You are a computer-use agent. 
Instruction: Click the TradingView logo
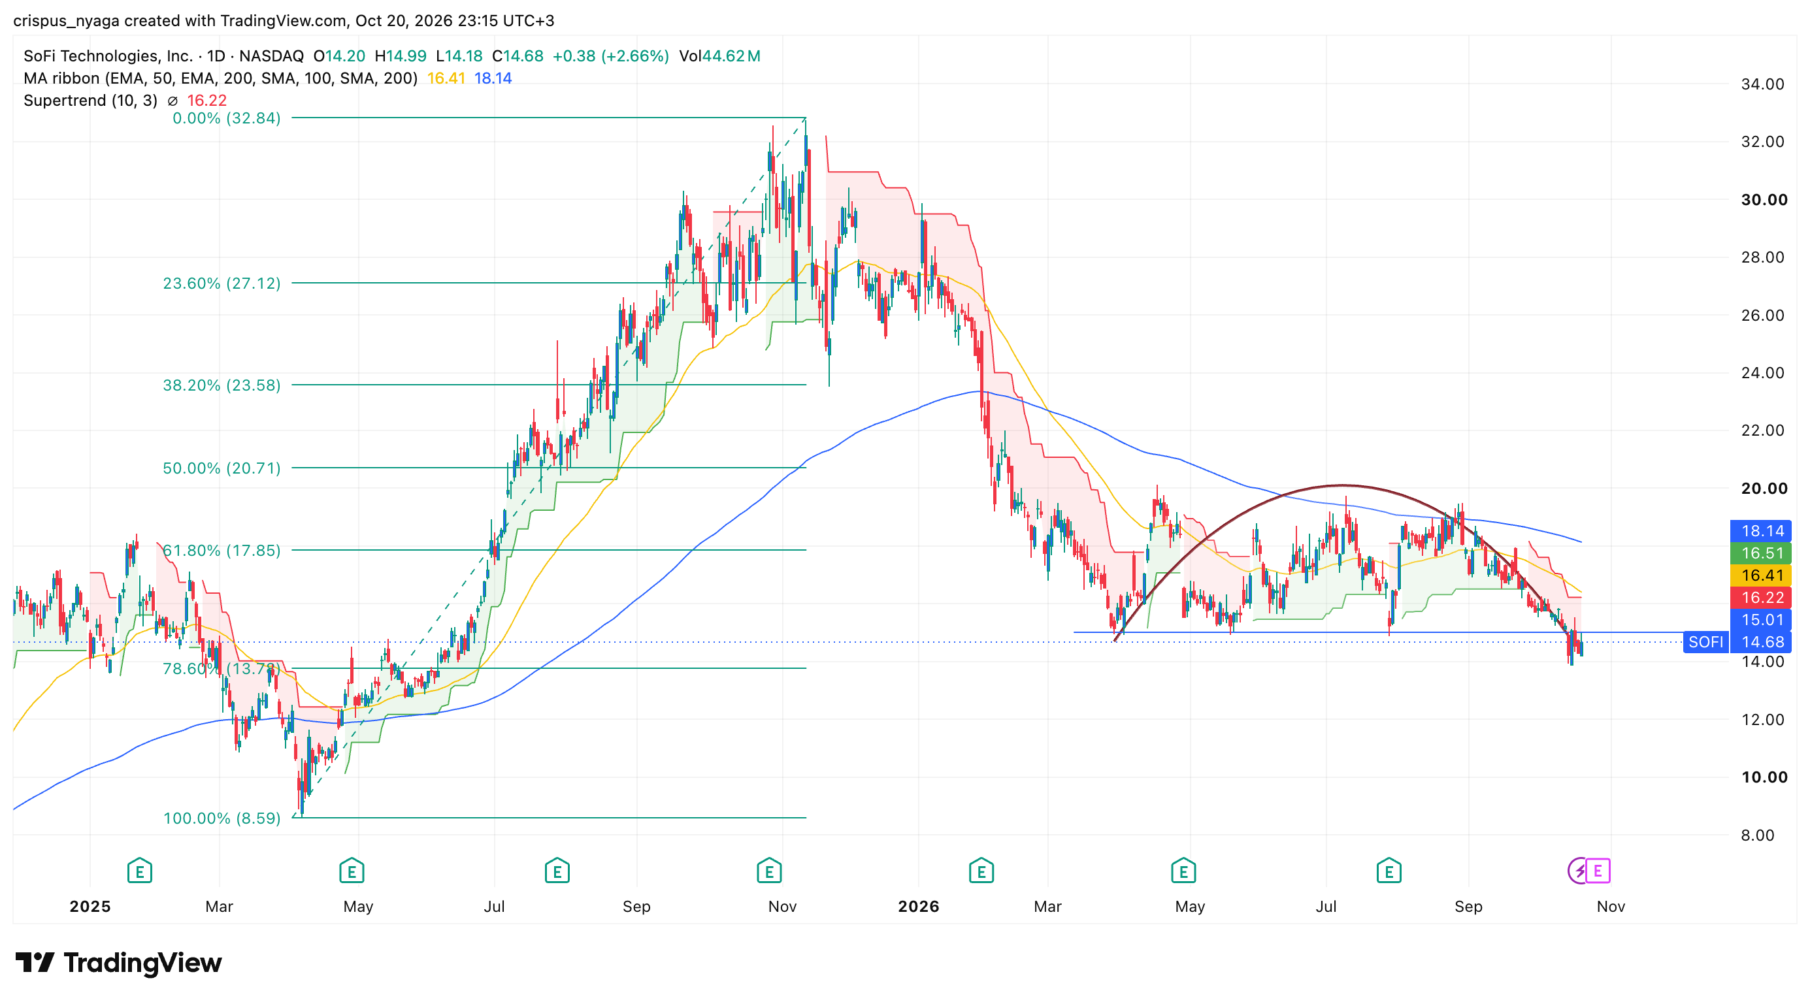[118, 963]
